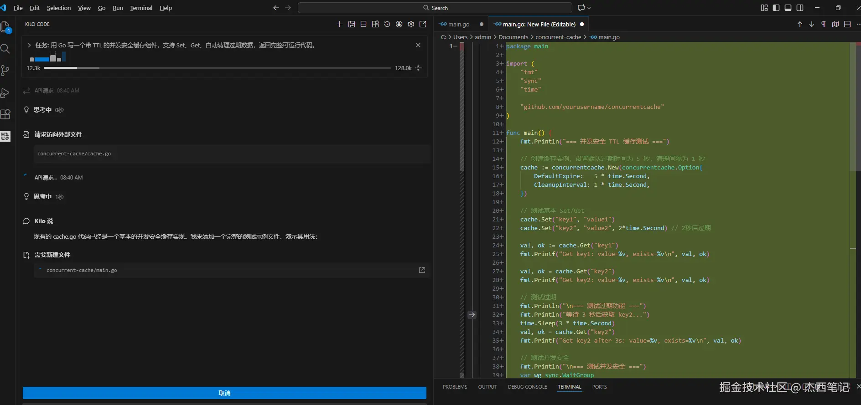This screenshot has height=405, width=861.
Task: Click the 取消 cancel button
Action: pos(224,393)
